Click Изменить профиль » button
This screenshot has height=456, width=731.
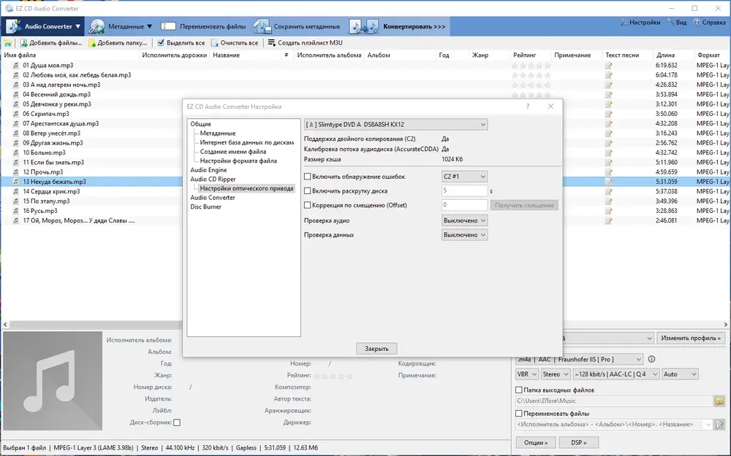tap(691, 339)
